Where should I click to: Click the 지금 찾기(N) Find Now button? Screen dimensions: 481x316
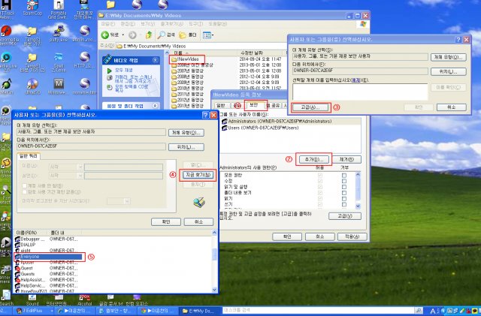click(x=198, y=175)
